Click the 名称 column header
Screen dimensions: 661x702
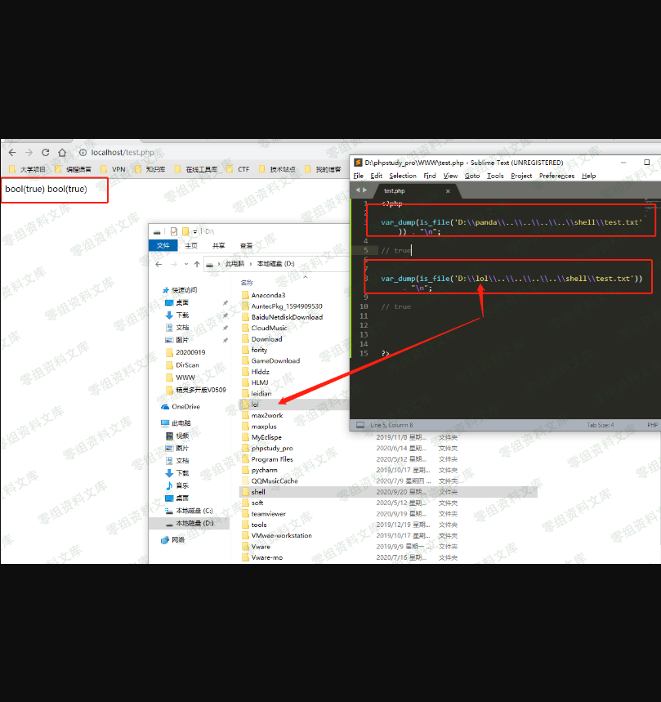[x=247, y=283]
